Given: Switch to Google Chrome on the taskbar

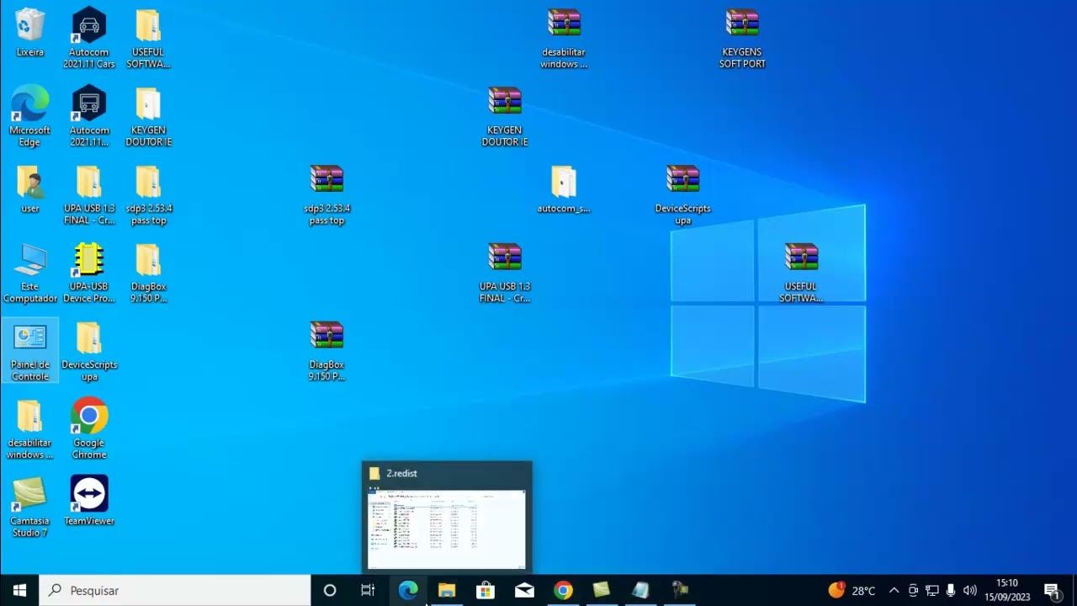Looking at the screenshot, I should tap(563, 590).
